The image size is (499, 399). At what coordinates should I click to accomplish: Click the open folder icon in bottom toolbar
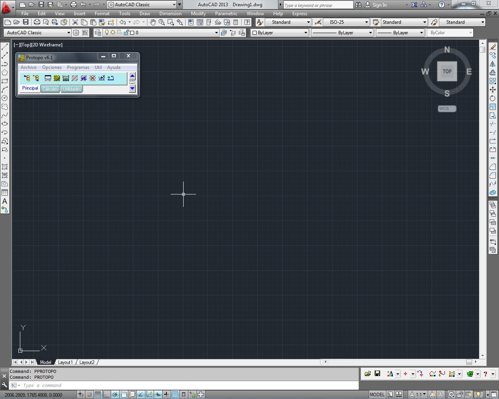click(368, 374)
